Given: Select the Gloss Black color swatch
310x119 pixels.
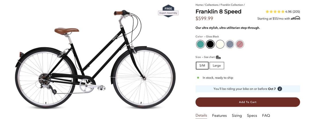Looking at the screenshot, I should click(x=210, y=44).
